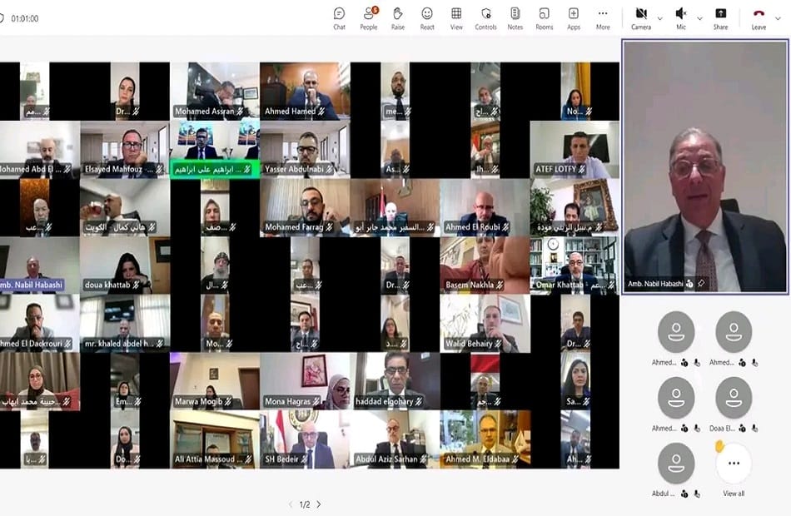Screen dimensions: 791x516
Task: Open meeting Notes
Action: click(515, 17)
